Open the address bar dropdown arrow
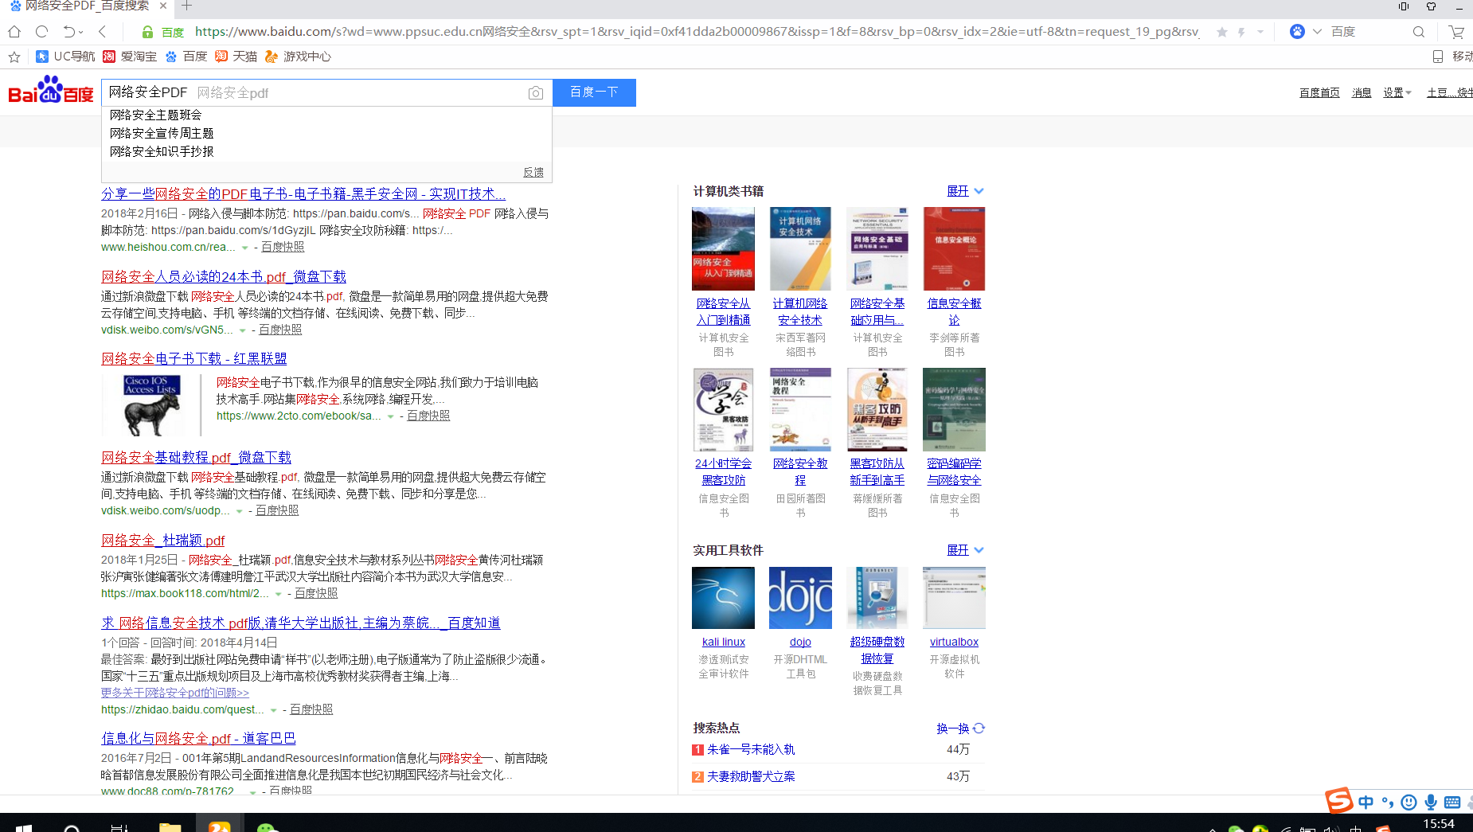 click(x=1260, y=32)
